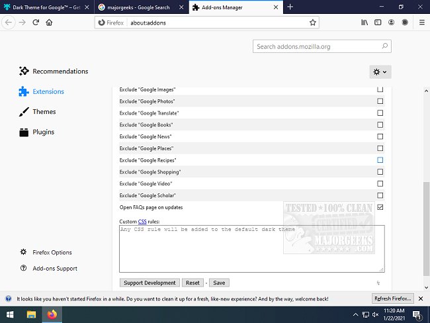Image resolution: width=430 pixels, height=323 pixels.
Task: Open Firefox Options link
Action: pos(46,252)
